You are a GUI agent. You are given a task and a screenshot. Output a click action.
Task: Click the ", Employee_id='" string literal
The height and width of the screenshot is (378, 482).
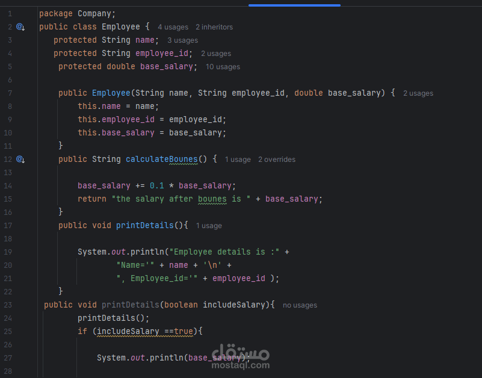[157, 278]
